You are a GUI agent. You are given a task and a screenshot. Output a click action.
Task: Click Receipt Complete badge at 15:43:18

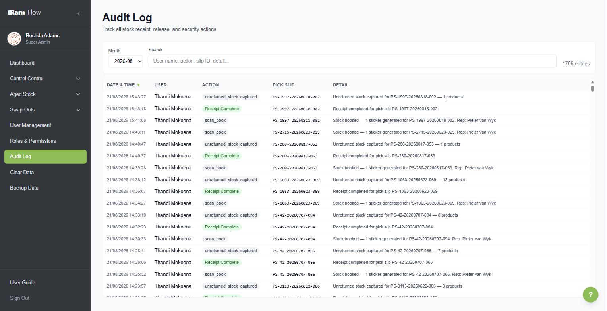coord(222,109)
